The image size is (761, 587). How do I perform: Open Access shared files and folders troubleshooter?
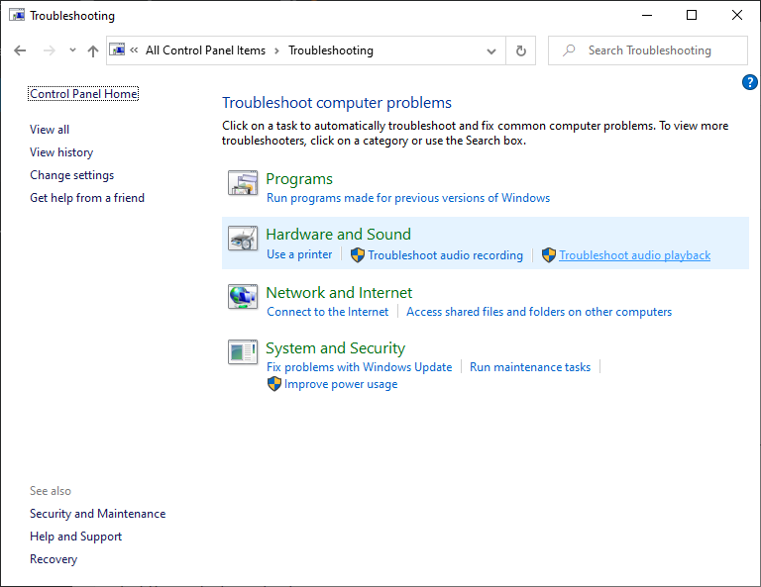click(539, 312)
